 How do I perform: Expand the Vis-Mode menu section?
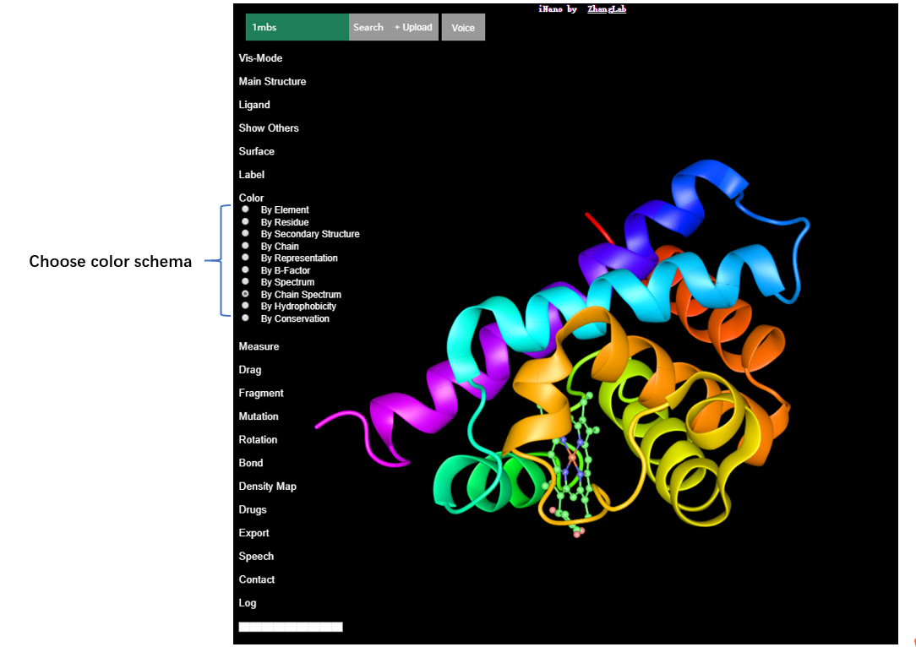tap(260, 58)
